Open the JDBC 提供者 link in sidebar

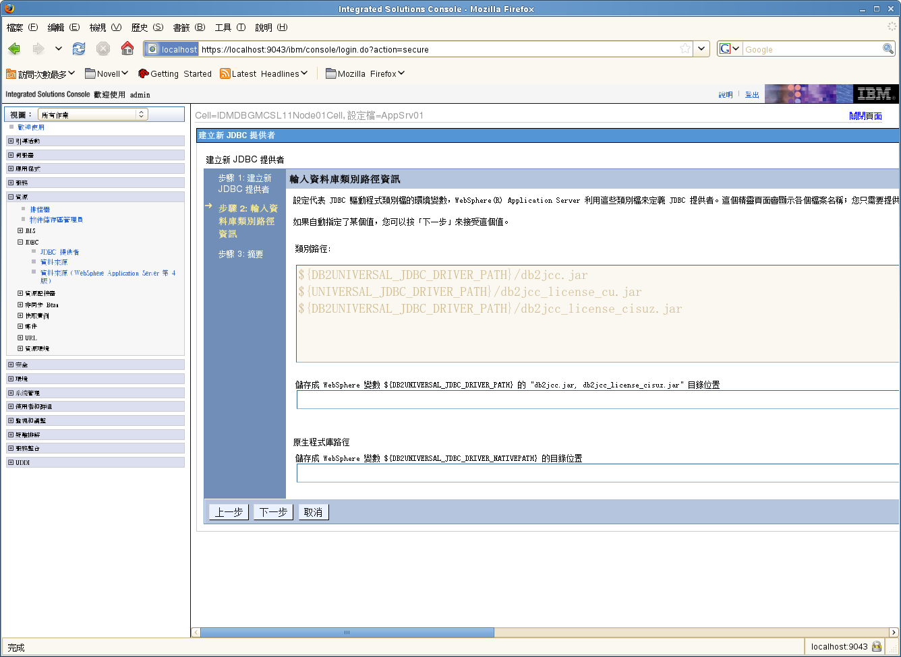59,252
